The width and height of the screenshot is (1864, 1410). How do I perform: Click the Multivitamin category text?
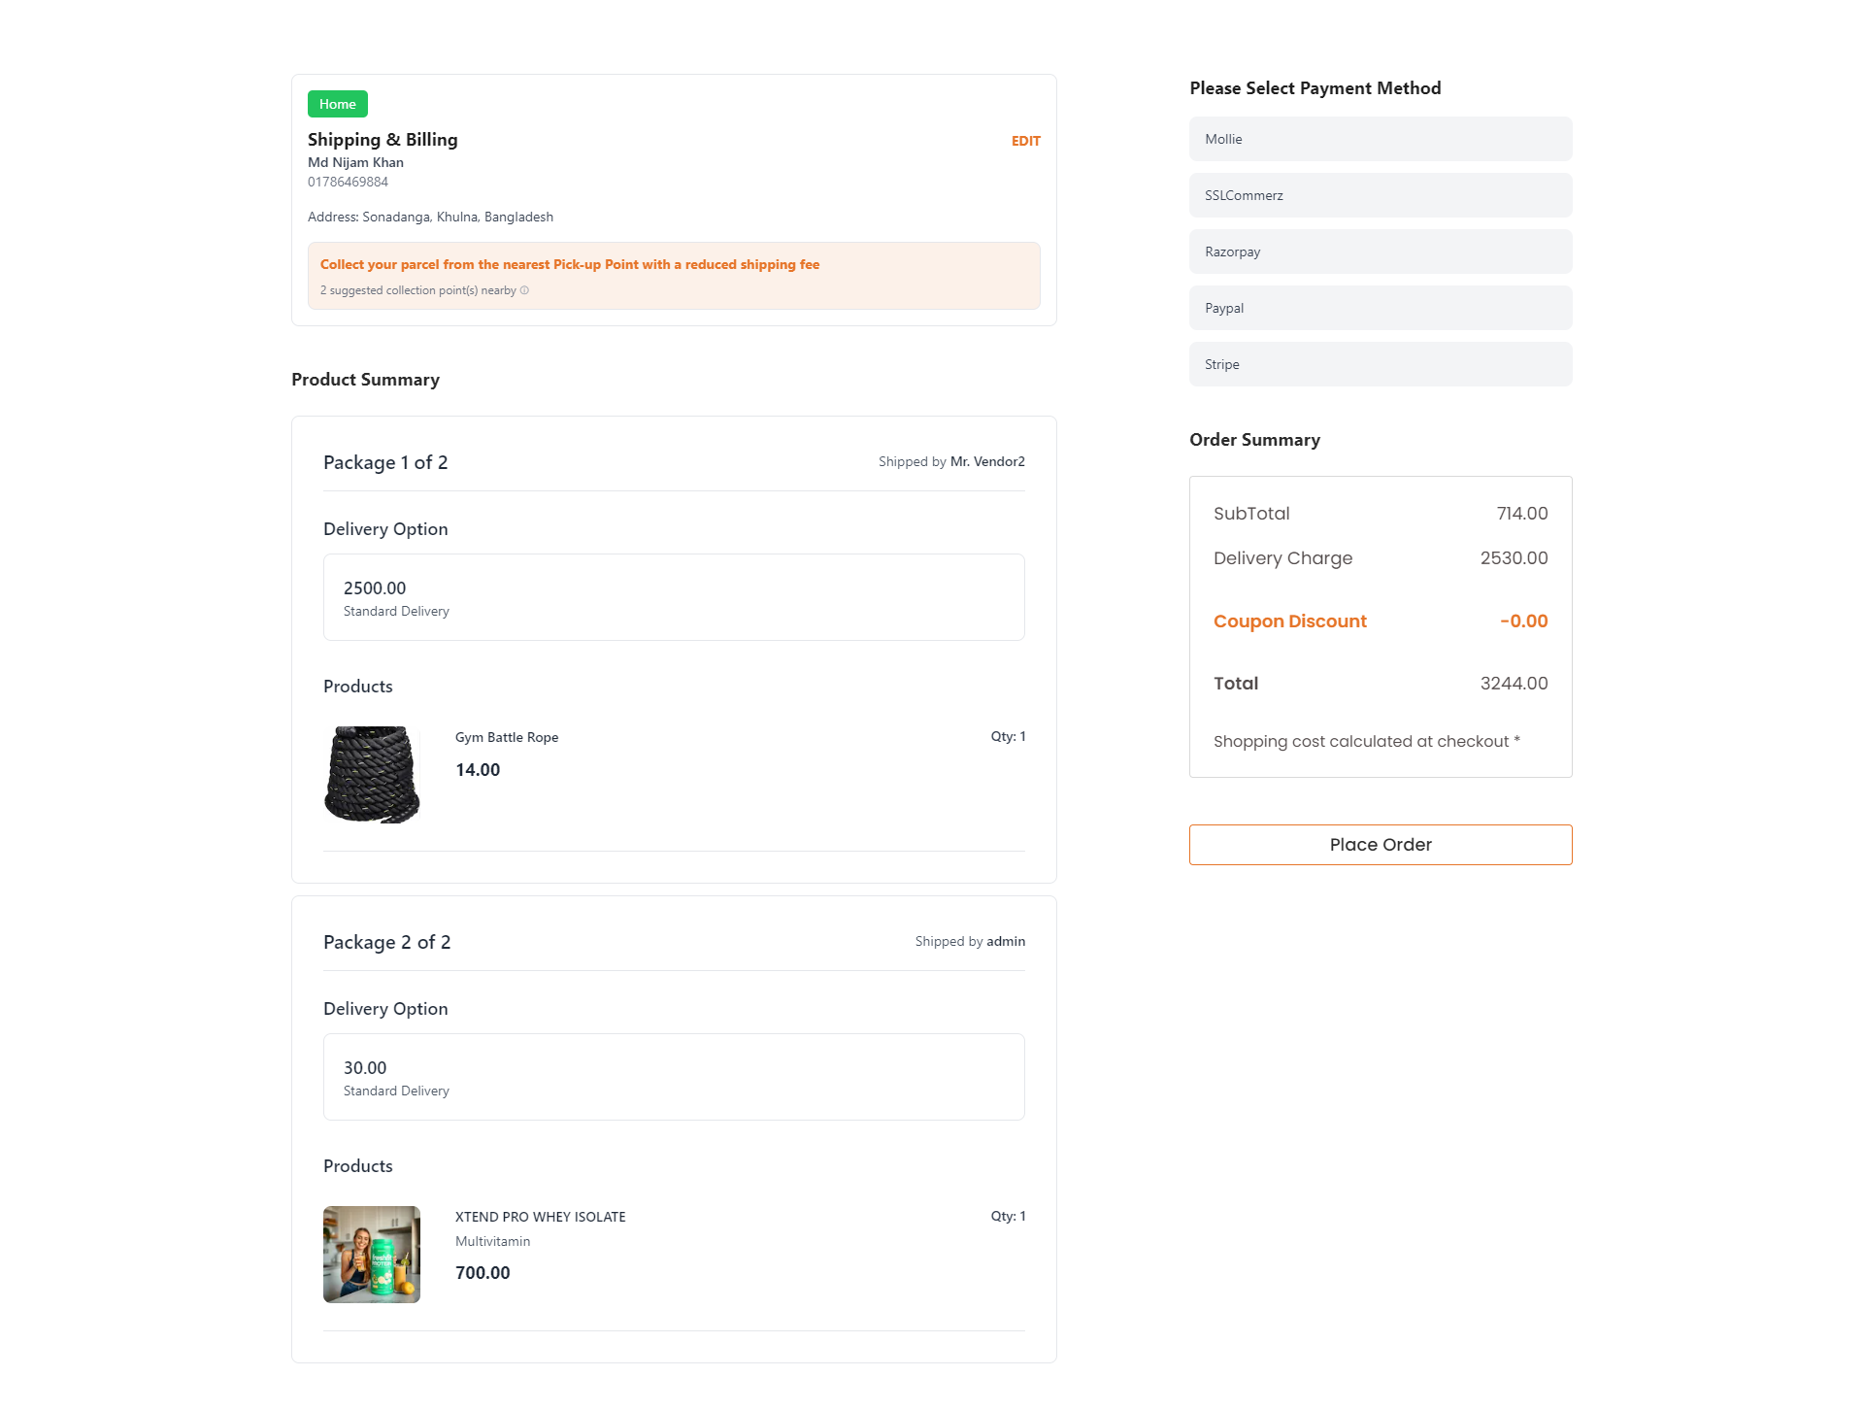492,1241
